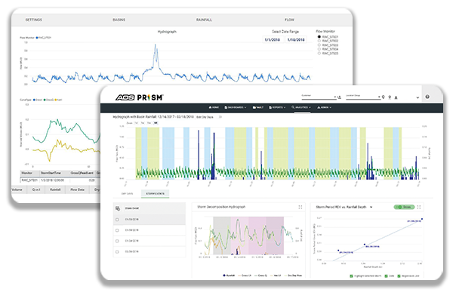Open Storm Period RDII vs Rainfall Depth dropdown
Viewport: 453px width, 302px height.
pos(371,207)
